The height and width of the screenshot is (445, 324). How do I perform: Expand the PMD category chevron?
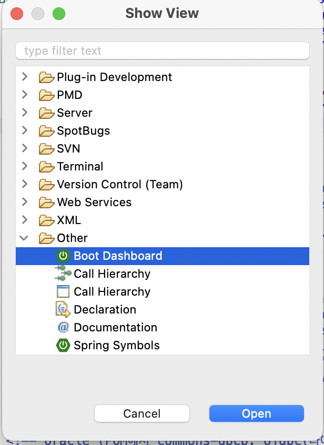[x=25, y=95]
